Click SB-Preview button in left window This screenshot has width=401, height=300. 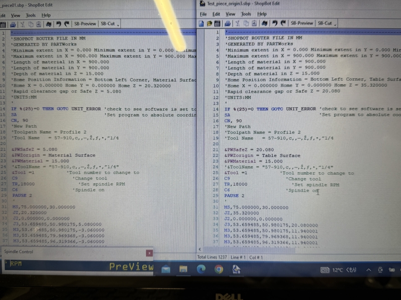tap(85, 23)
